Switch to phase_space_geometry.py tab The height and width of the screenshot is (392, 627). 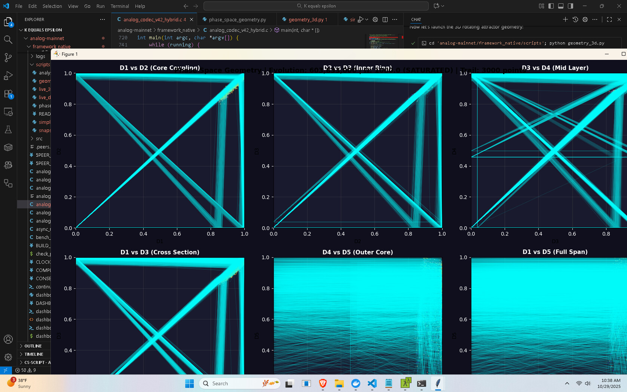(x=237, y=19)
